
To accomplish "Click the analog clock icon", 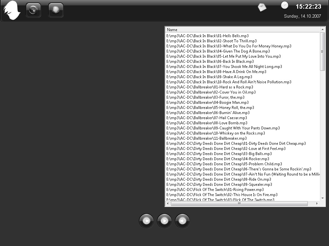I will click(x=285, y=5).
